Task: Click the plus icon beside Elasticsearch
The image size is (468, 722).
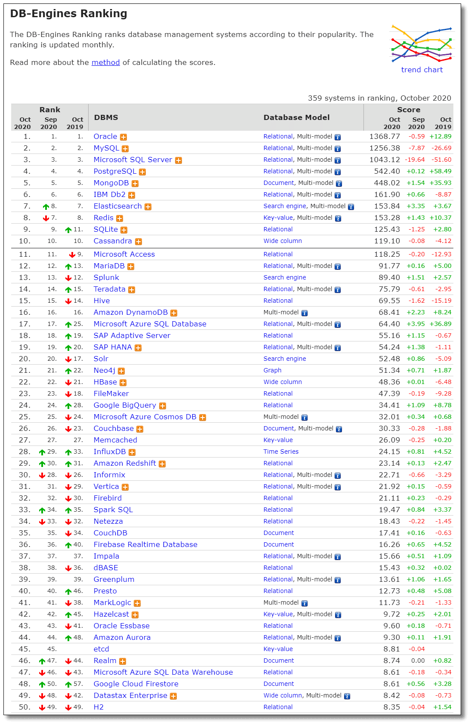Action: click(x=148, y=207)
